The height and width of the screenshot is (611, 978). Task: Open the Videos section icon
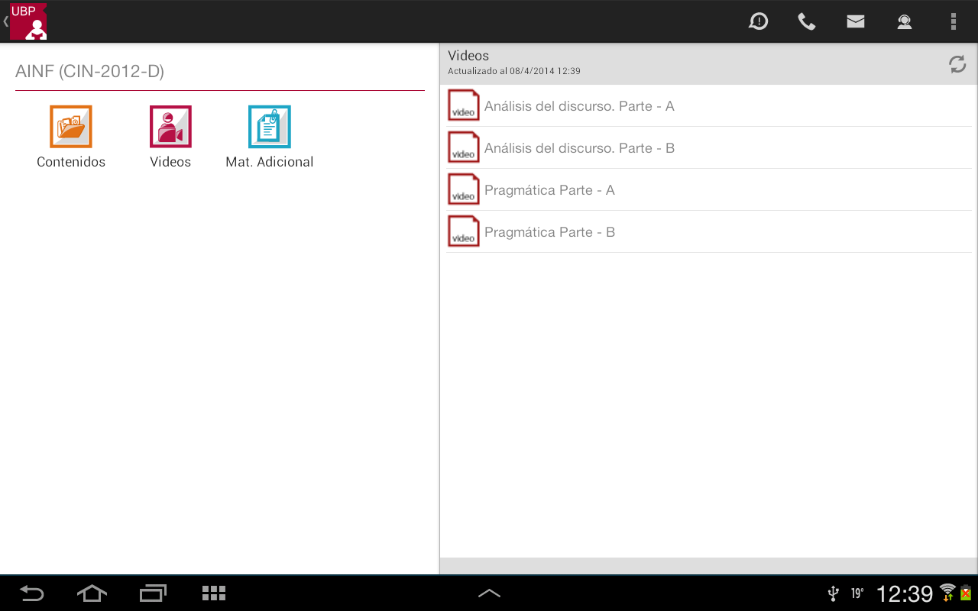[x=170, y=127]
